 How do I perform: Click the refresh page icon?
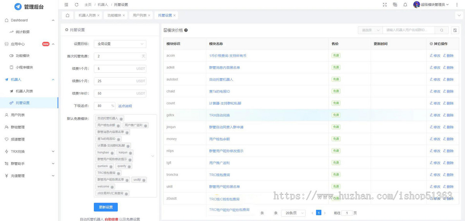pos(76,5)
